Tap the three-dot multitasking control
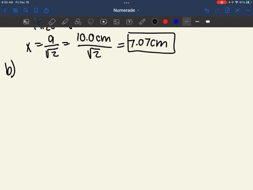Screen dimensions: 253x190 (x=126, y=3)
